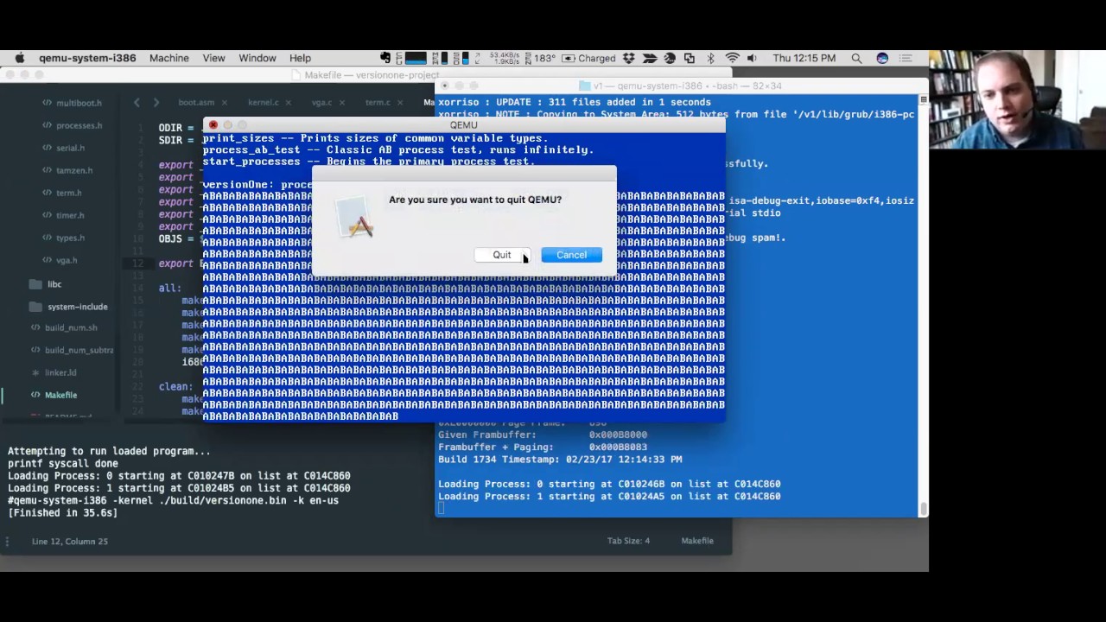The width and height of the screenshot is (1106, 622).
Task: Open the Apple menu
Action: point(19,58)
